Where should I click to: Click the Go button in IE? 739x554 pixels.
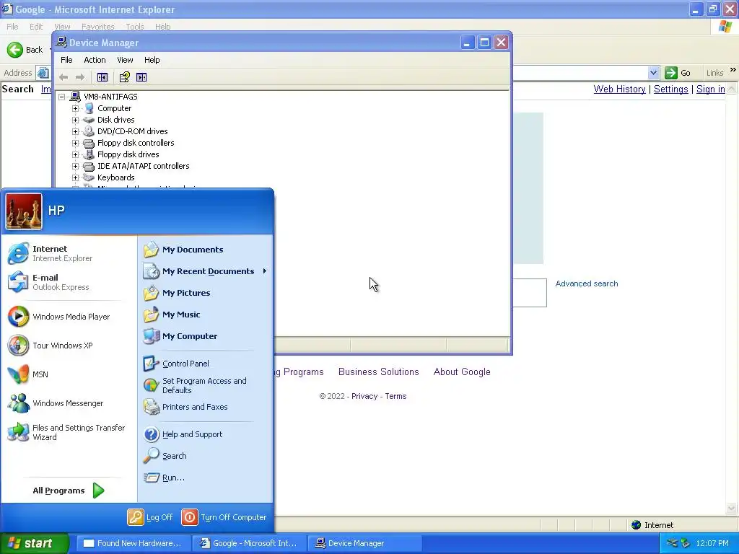point(678,73)
